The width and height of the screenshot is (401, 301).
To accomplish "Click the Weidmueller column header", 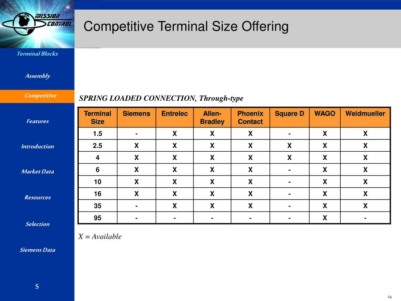I will [365, 118].
